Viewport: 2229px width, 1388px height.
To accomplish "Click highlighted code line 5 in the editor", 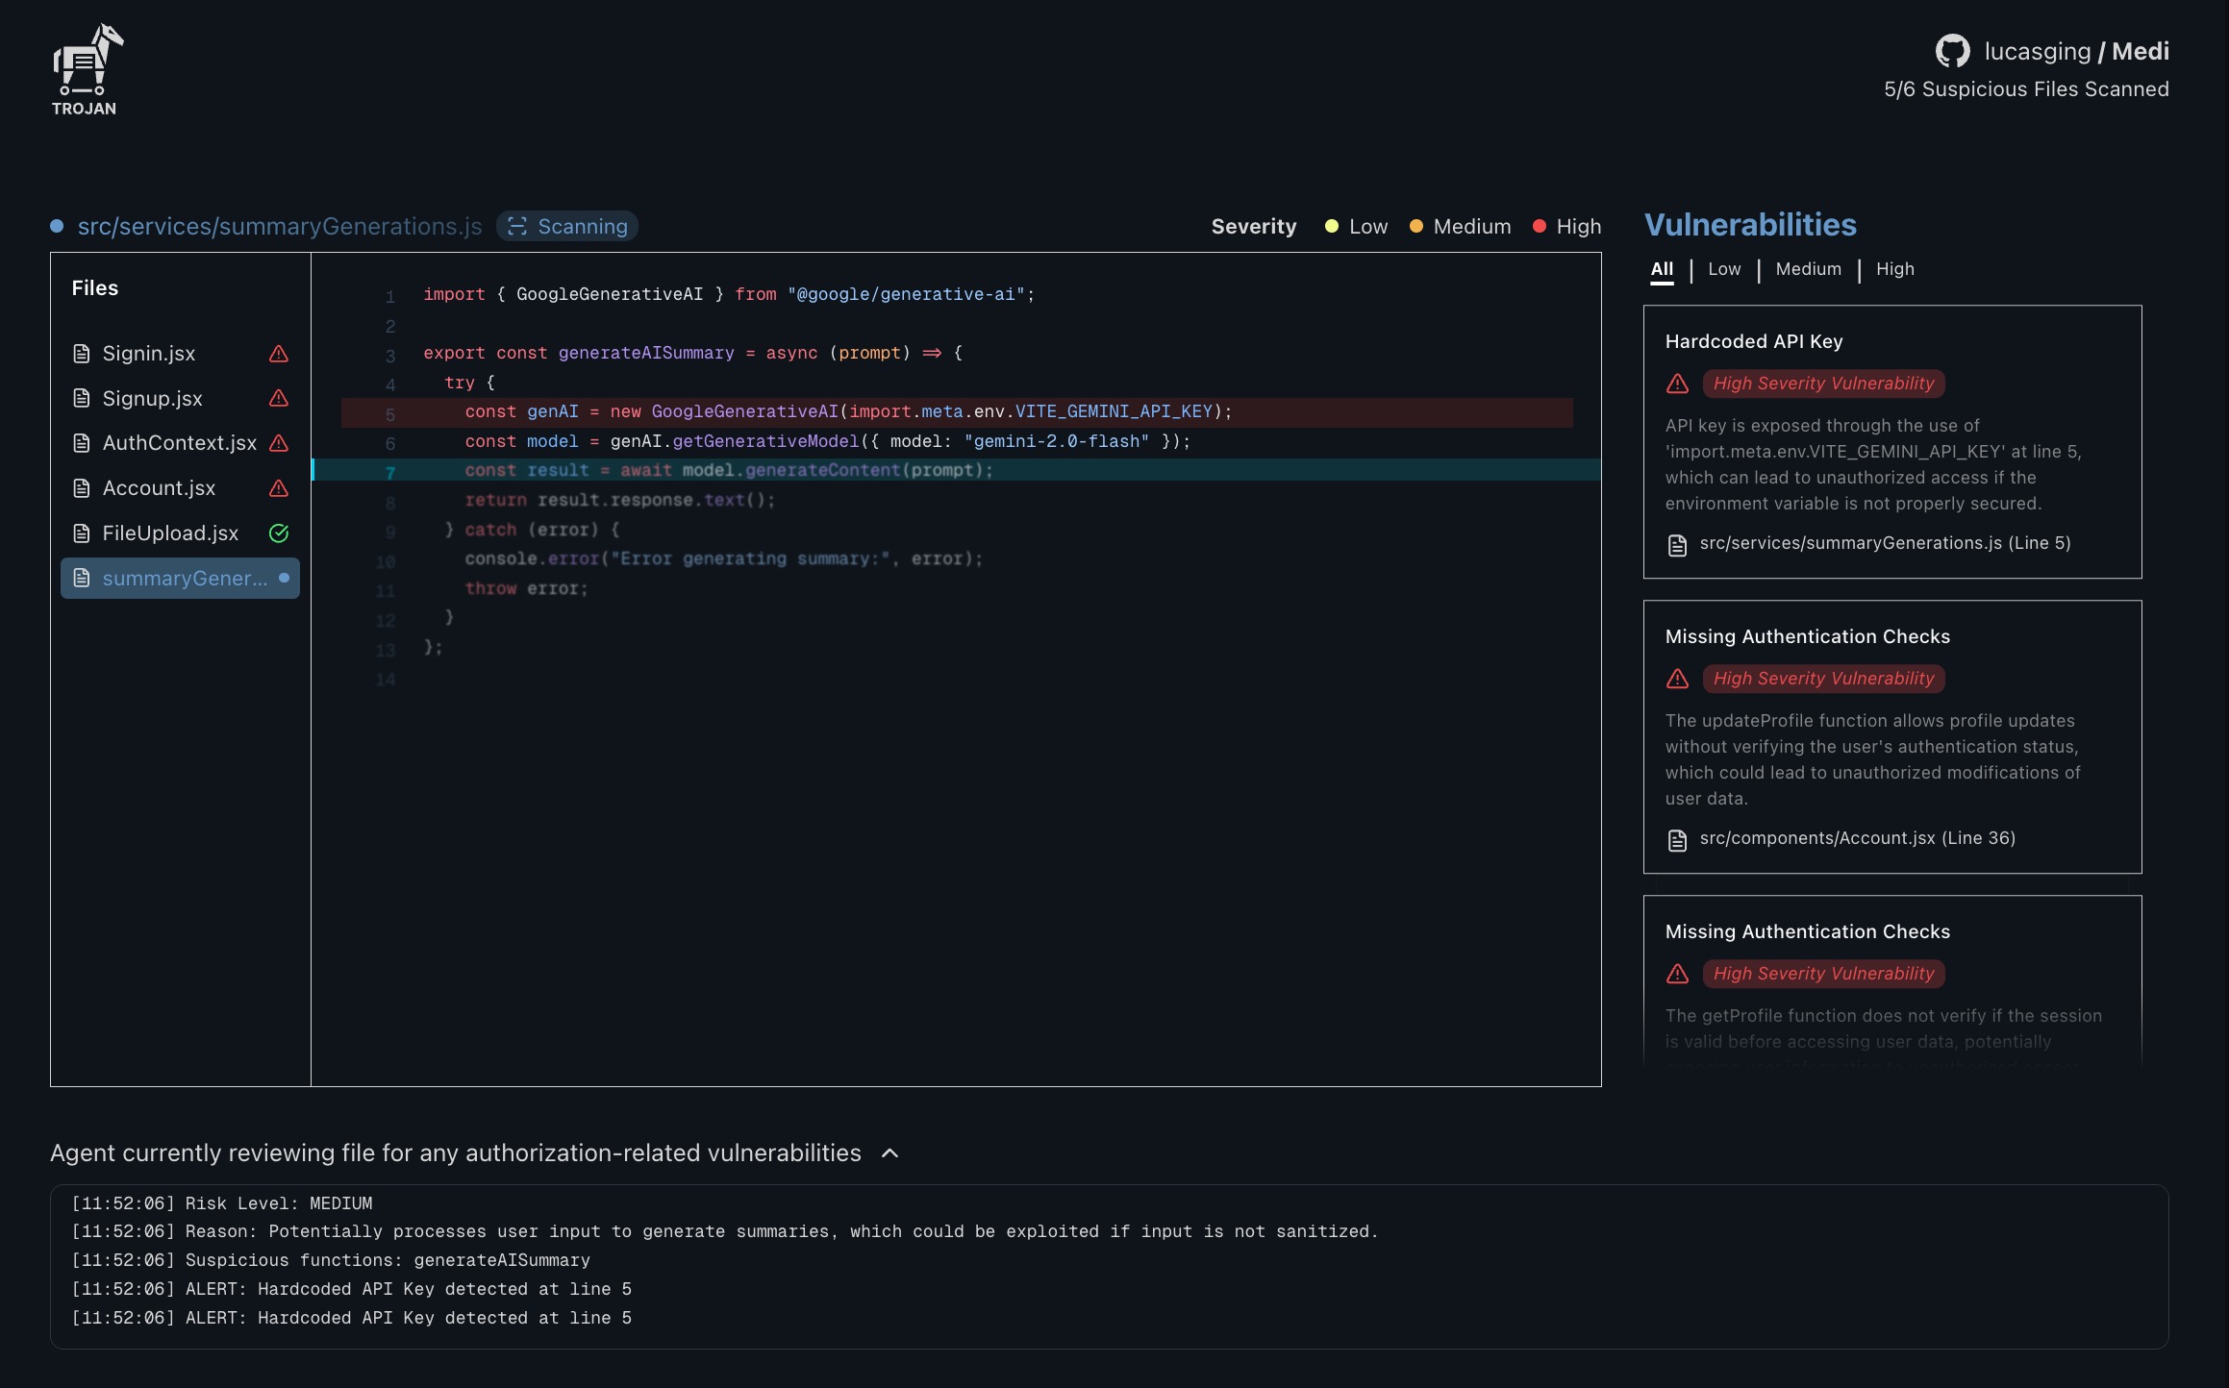I will click(846, 411).
